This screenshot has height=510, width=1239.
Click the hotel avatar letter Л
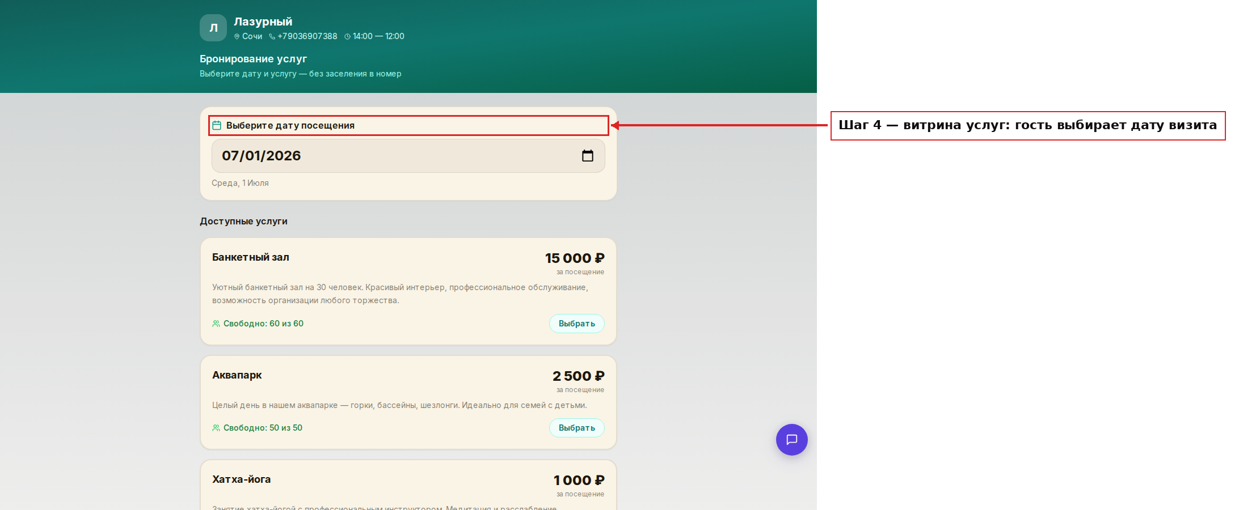click(213, 28)
